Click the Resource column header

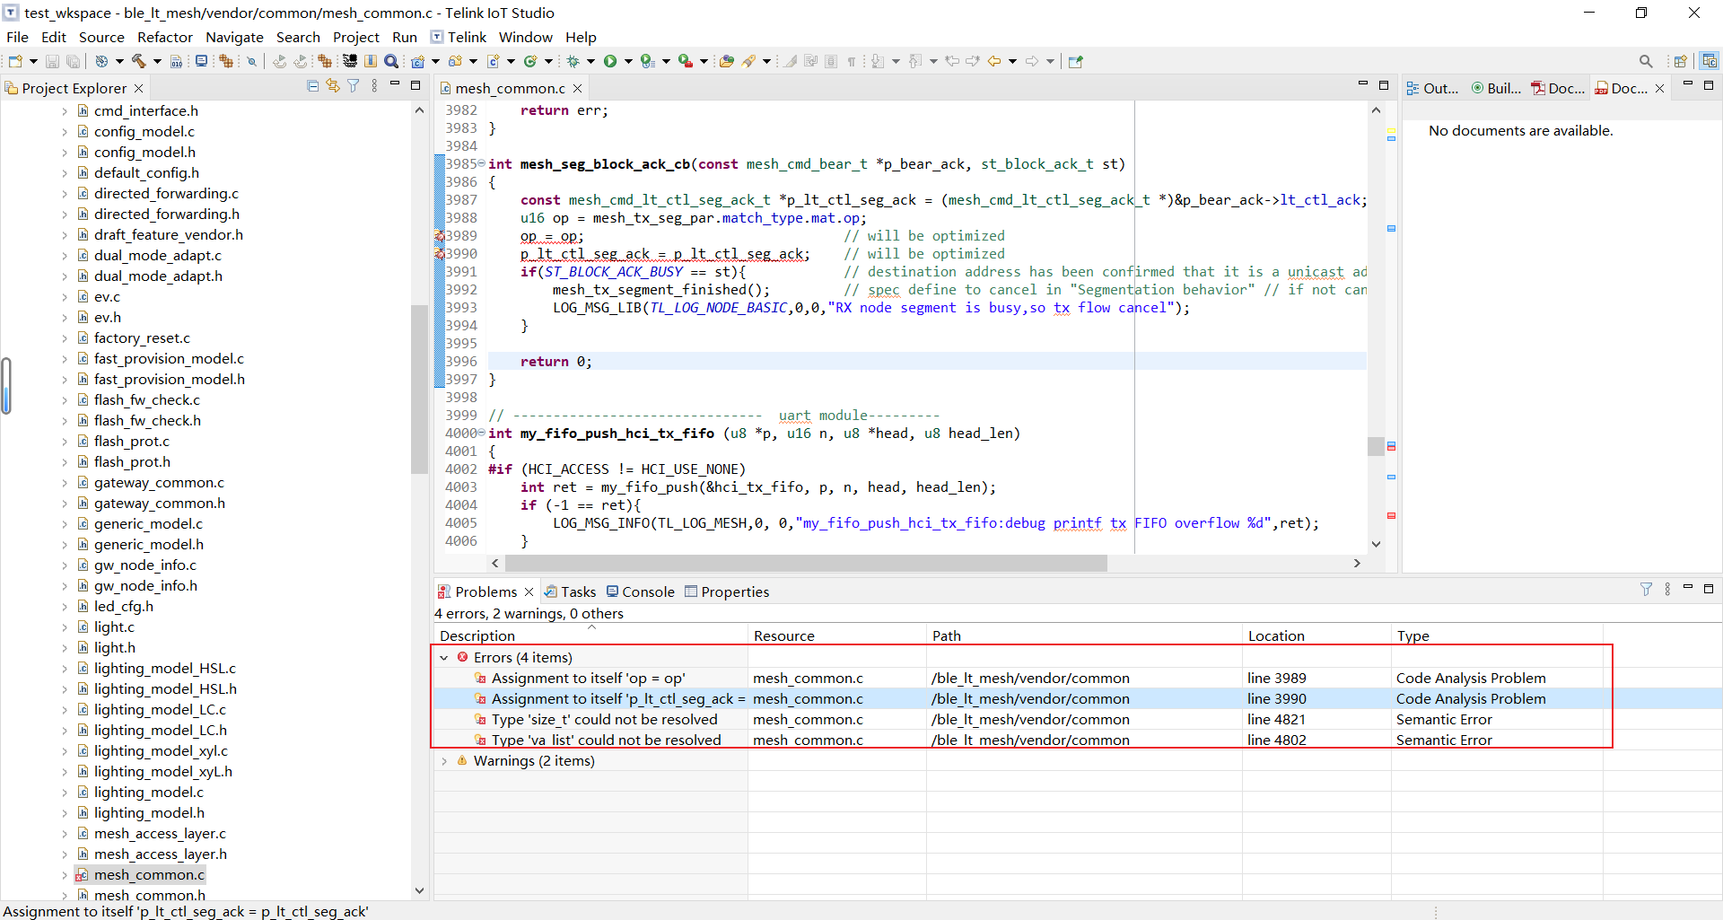coord(836,635)
